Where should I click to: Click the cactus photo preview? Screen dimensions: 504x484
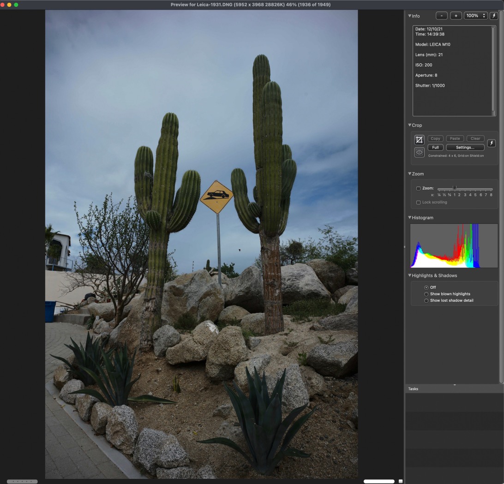click(201, 245)
